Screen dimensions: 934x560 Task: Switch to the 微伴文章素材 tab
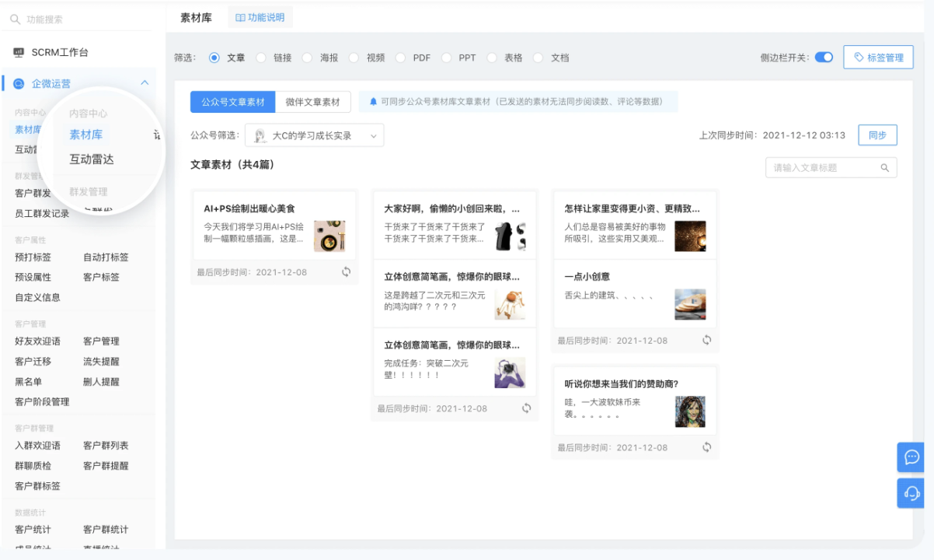pyautogui.click(x=312, y=102)
